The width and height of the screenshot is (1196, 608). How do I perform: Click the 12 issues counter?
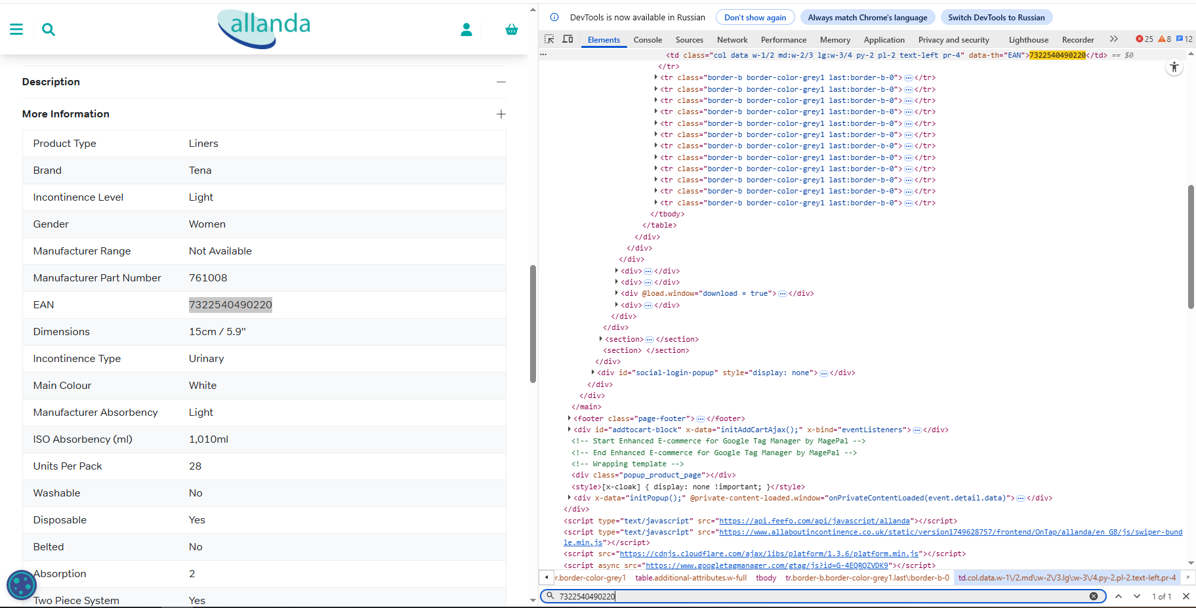[x=1184, y=39]
